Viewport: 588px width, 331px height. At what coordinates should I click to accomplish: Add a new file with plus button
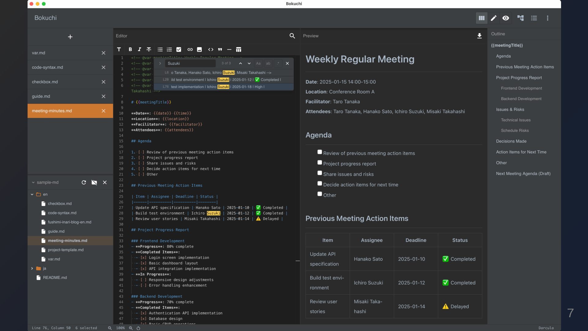(x=70, y=37)
